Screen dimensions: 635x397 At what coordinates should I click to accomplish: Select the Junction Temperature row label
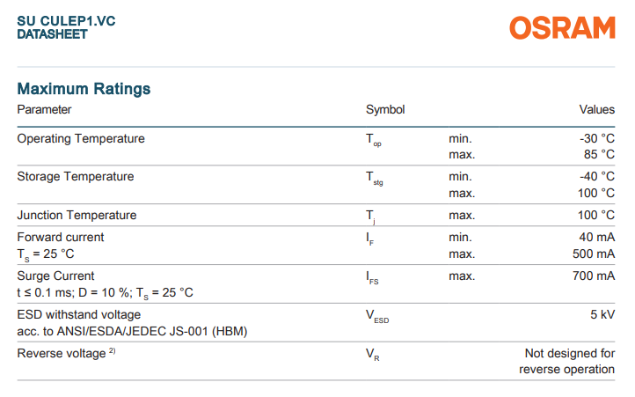point(77,215)
